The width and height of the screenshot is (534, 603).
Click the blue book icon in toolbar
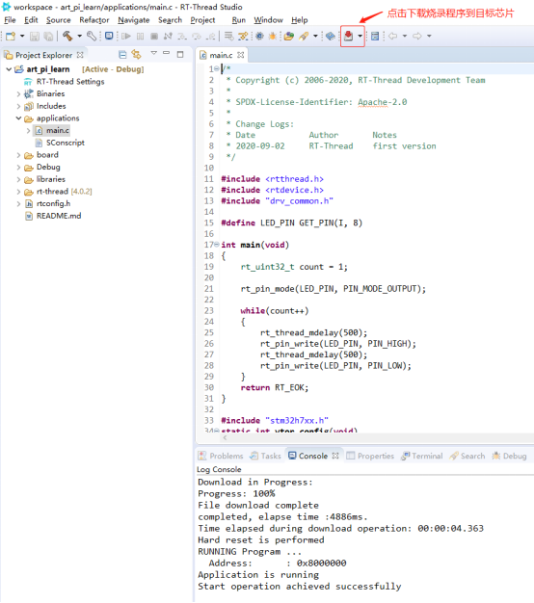(x=330, y=37)
